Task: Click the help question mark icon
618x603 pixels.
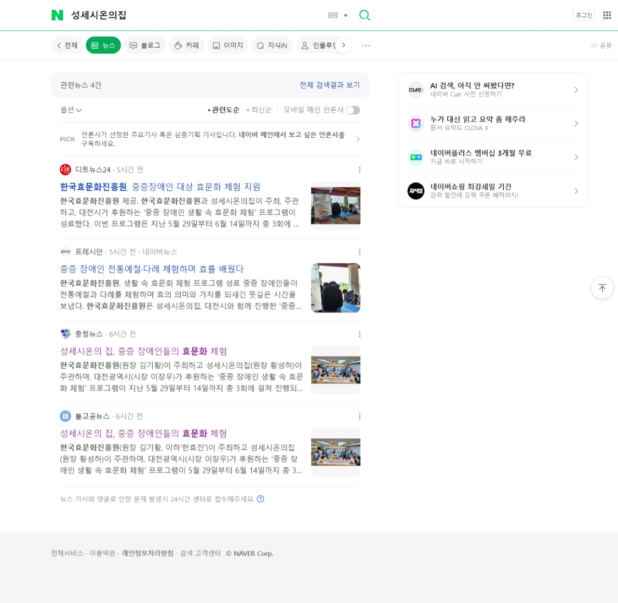Action: 261,499
